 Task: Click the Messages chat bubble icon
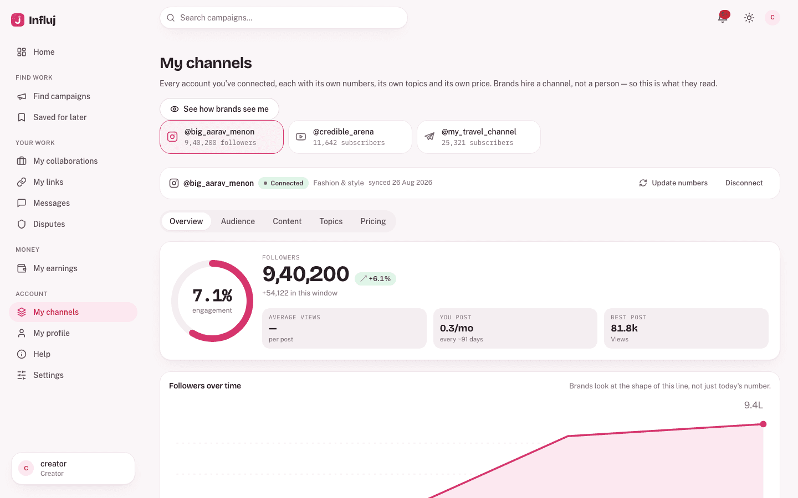(x=22, y=203)
